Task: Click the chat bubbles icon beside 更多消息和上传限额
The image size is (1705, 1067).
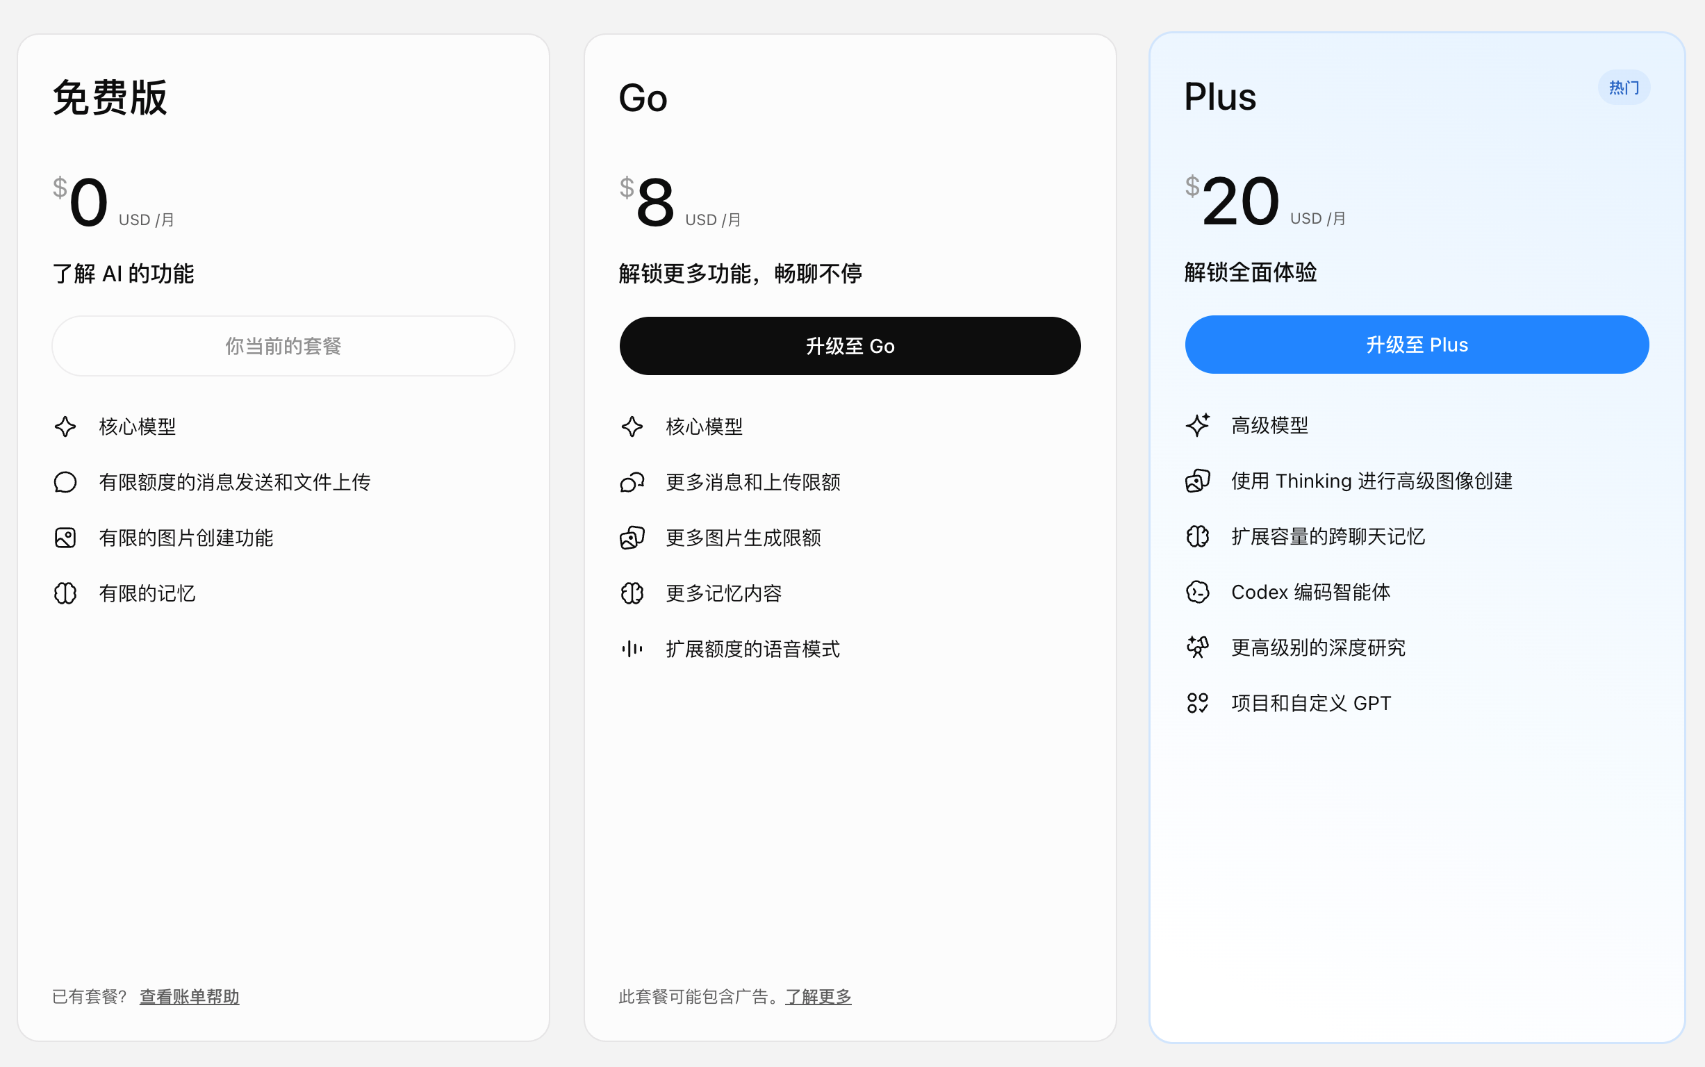Action: point(632,482)
